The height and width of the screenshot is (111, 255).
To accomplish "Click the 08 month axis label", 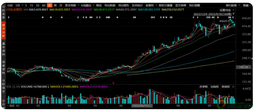I will (x=178, y=106).
